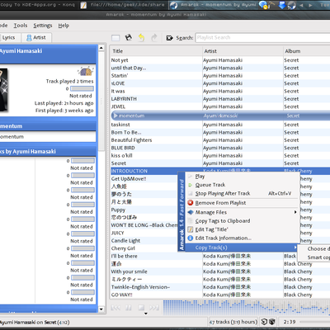Image resolution: width=330 pixels, height=330 pixels.
Task: Click scroll down arrow of context browser
Action: point(101,309)
